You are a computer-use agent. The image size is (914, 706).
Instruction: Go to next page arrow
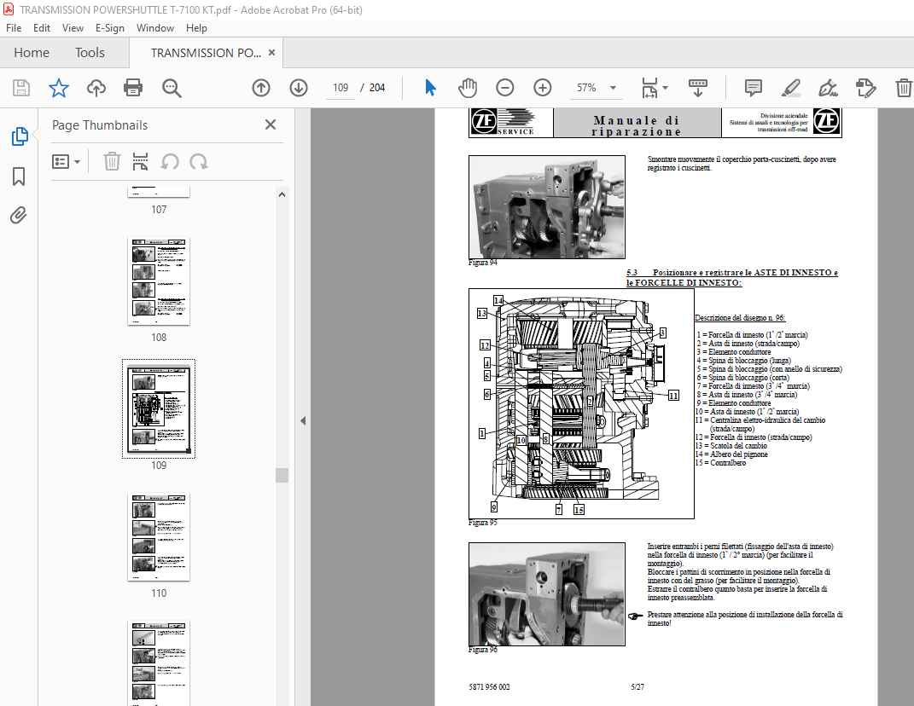point(299,88)
